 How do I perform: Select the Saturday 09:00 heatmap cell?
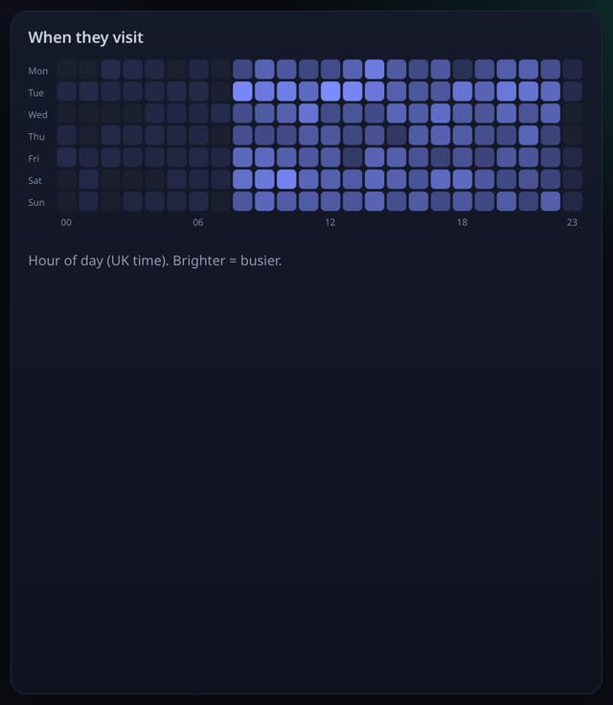(x=264, y=179)
